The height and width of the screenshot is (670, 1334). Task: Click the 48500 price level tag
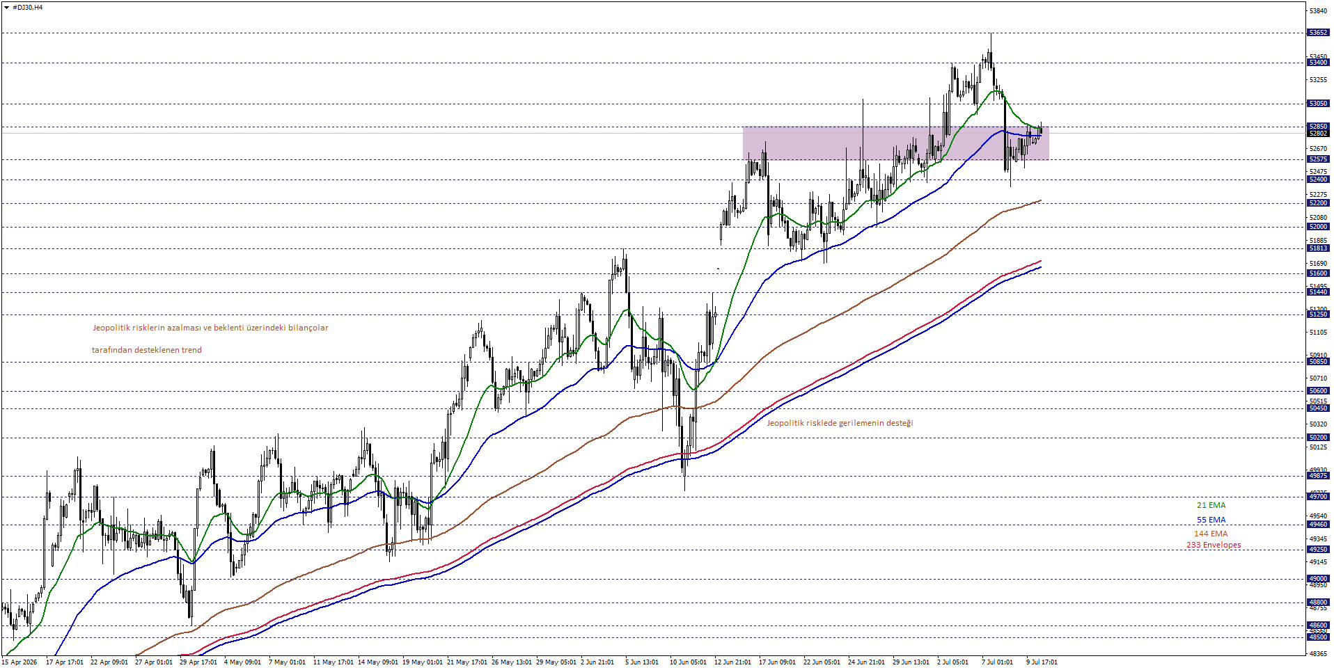point(1318,637)
